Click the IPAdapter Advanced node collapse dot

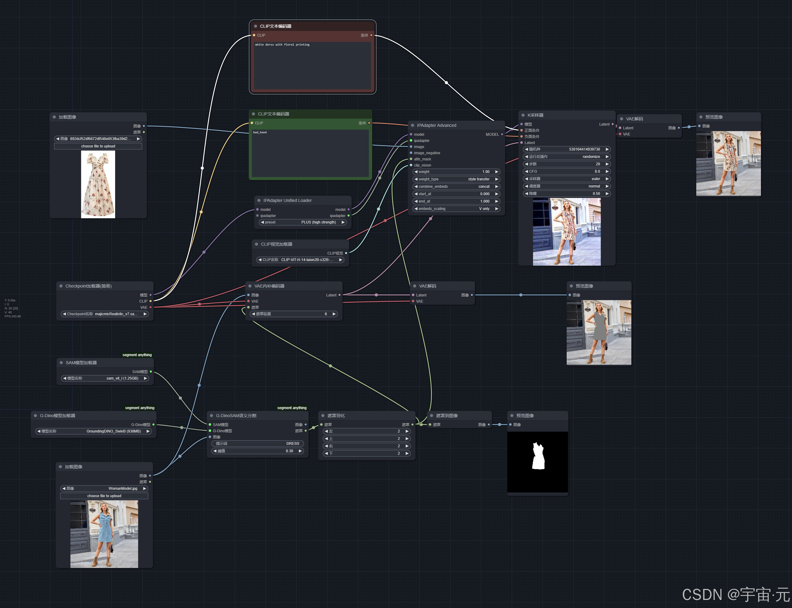tap(412, 125)
